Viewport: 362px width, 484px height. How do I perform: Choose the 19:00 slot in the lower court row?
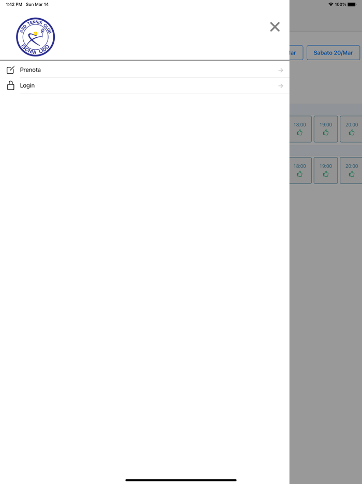pos(326,170)
